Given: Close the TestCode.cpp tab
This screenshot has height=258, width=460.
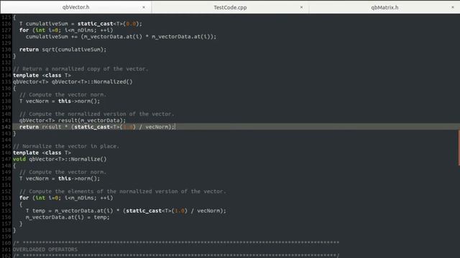Looking at the screenshot, I should (301, 7).
